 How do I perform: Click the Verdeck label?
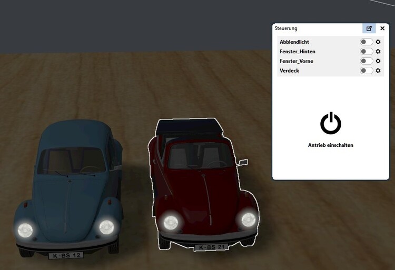289,71
